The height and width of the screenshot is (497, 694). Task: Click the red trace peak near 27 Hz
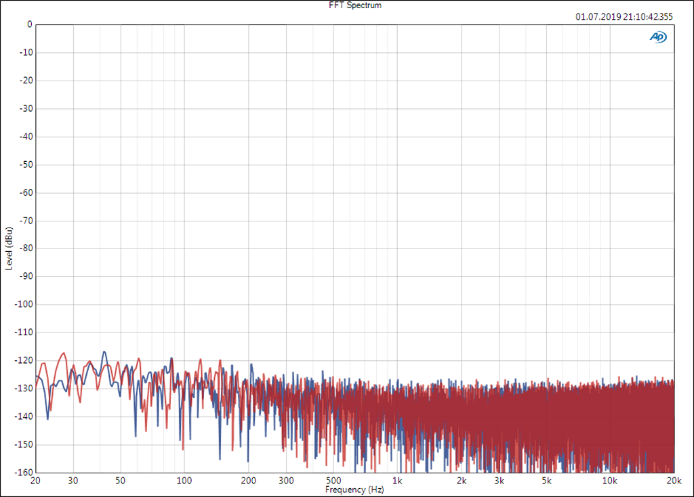point(64,353)
